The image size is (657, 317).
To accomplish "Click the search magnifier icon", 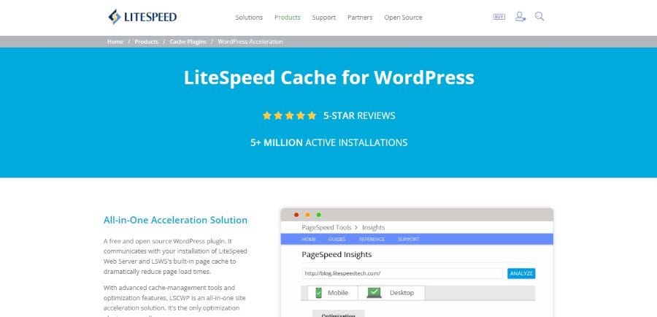I will coord(539,16).
